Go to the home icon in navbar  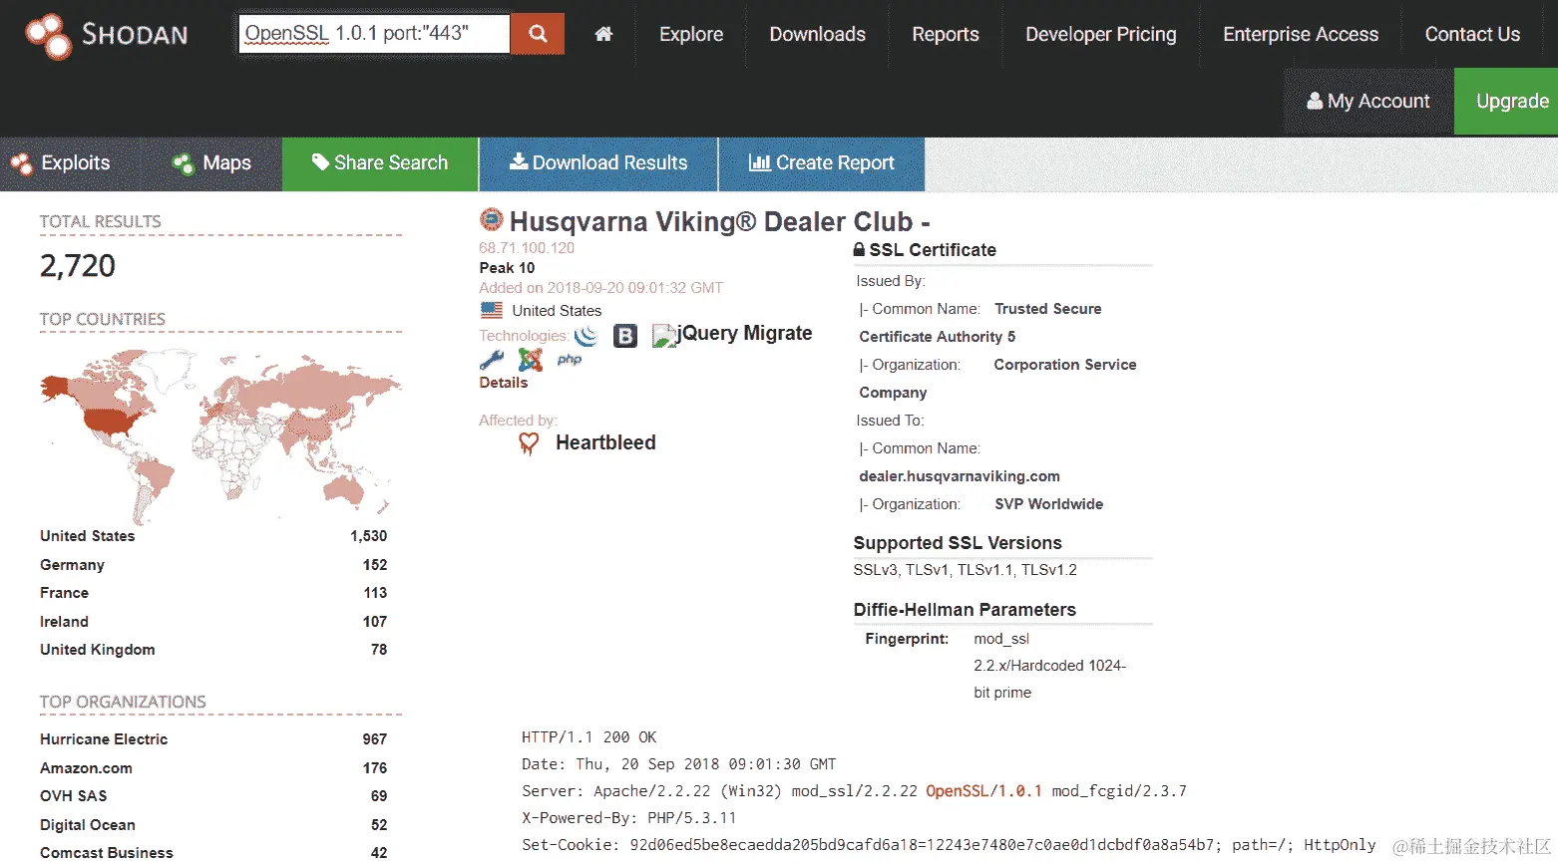(603, 34)
